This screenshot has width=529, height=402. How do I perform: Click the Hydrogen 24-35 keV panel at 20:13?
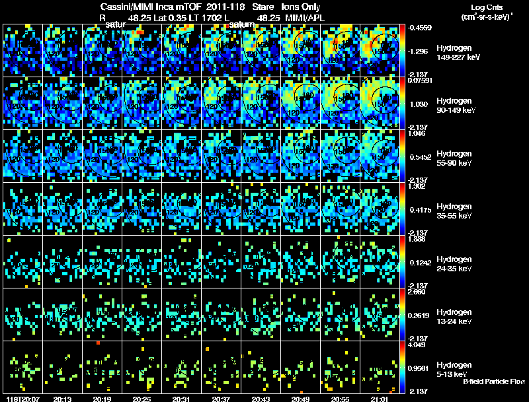[62, 262]
